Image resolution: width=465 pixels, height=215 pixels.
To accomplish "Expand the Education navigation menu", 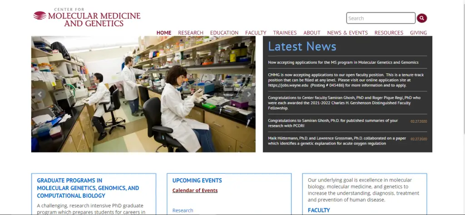I will coord(224,33).
